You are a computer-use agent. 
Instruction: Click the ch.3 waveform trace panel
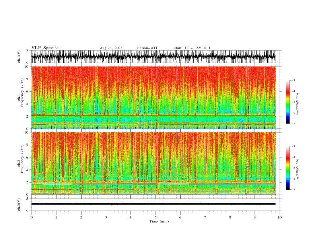point(156,205)
